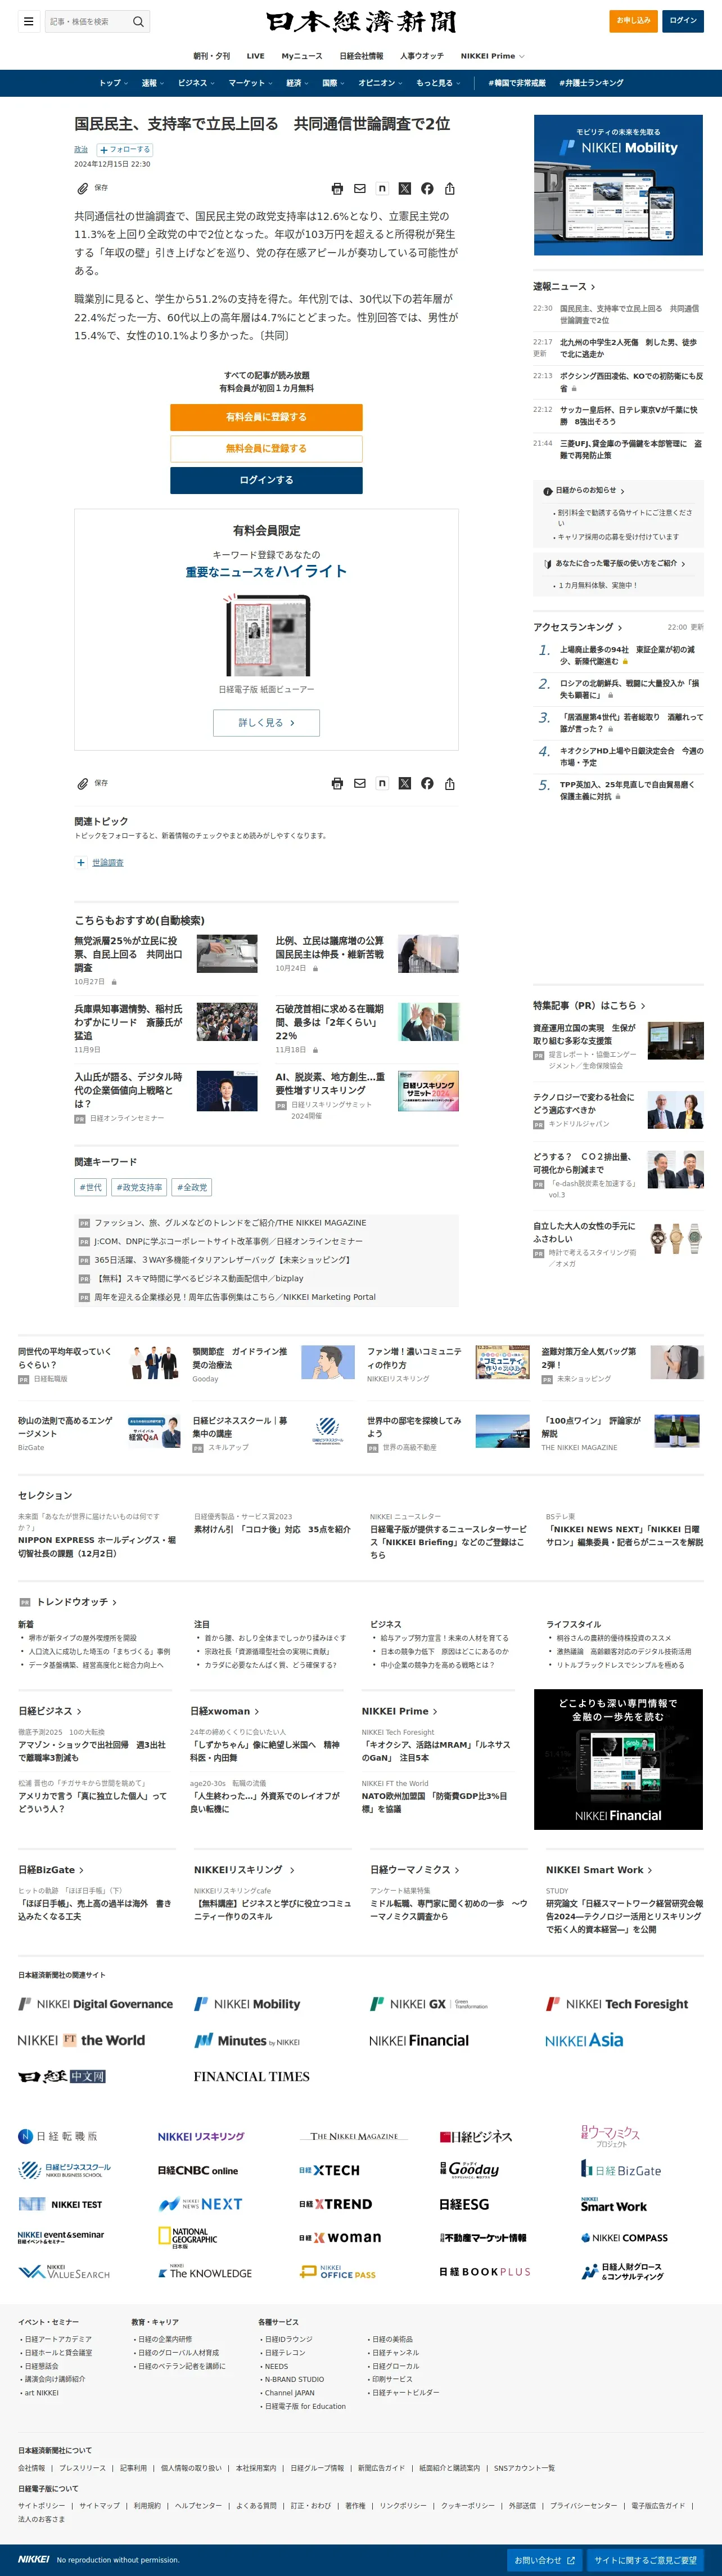Expand the NIKKEI Prime header dropdown
The image size is (722, 2576).
[x=492, y=56]
